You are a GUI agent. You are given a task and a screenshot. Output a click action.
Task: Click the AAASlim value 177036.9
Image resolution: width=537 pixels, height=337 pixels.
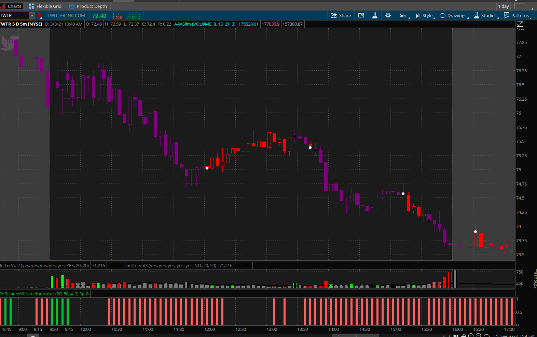coord(271,24)
